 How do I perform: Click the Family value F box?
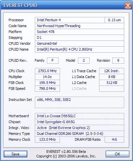pyautogui.click(x=53, y=60)
